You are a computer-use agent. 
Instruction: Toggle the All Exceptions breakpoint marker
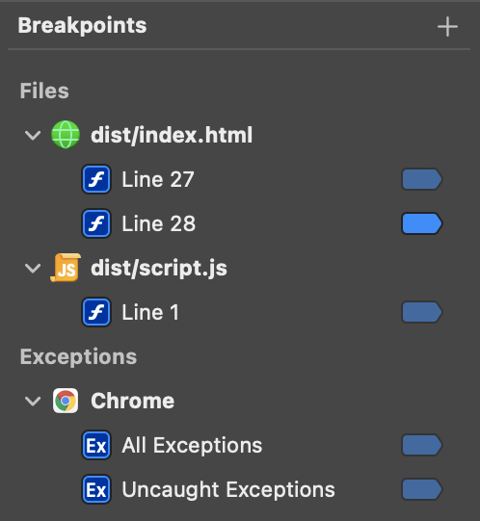pos(422,445)
